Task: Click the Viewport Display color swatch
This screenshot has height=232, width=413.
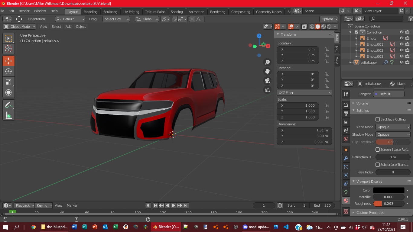Action: pyautogui.click(x=389, y=190)
